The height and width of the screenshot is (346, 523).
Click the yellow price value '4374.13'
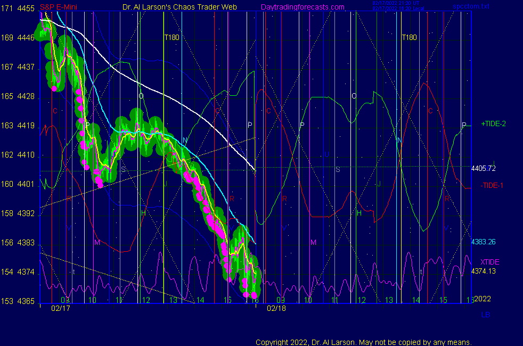483,271
